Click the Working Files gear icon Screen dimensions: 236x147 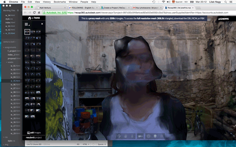point(18,11)
